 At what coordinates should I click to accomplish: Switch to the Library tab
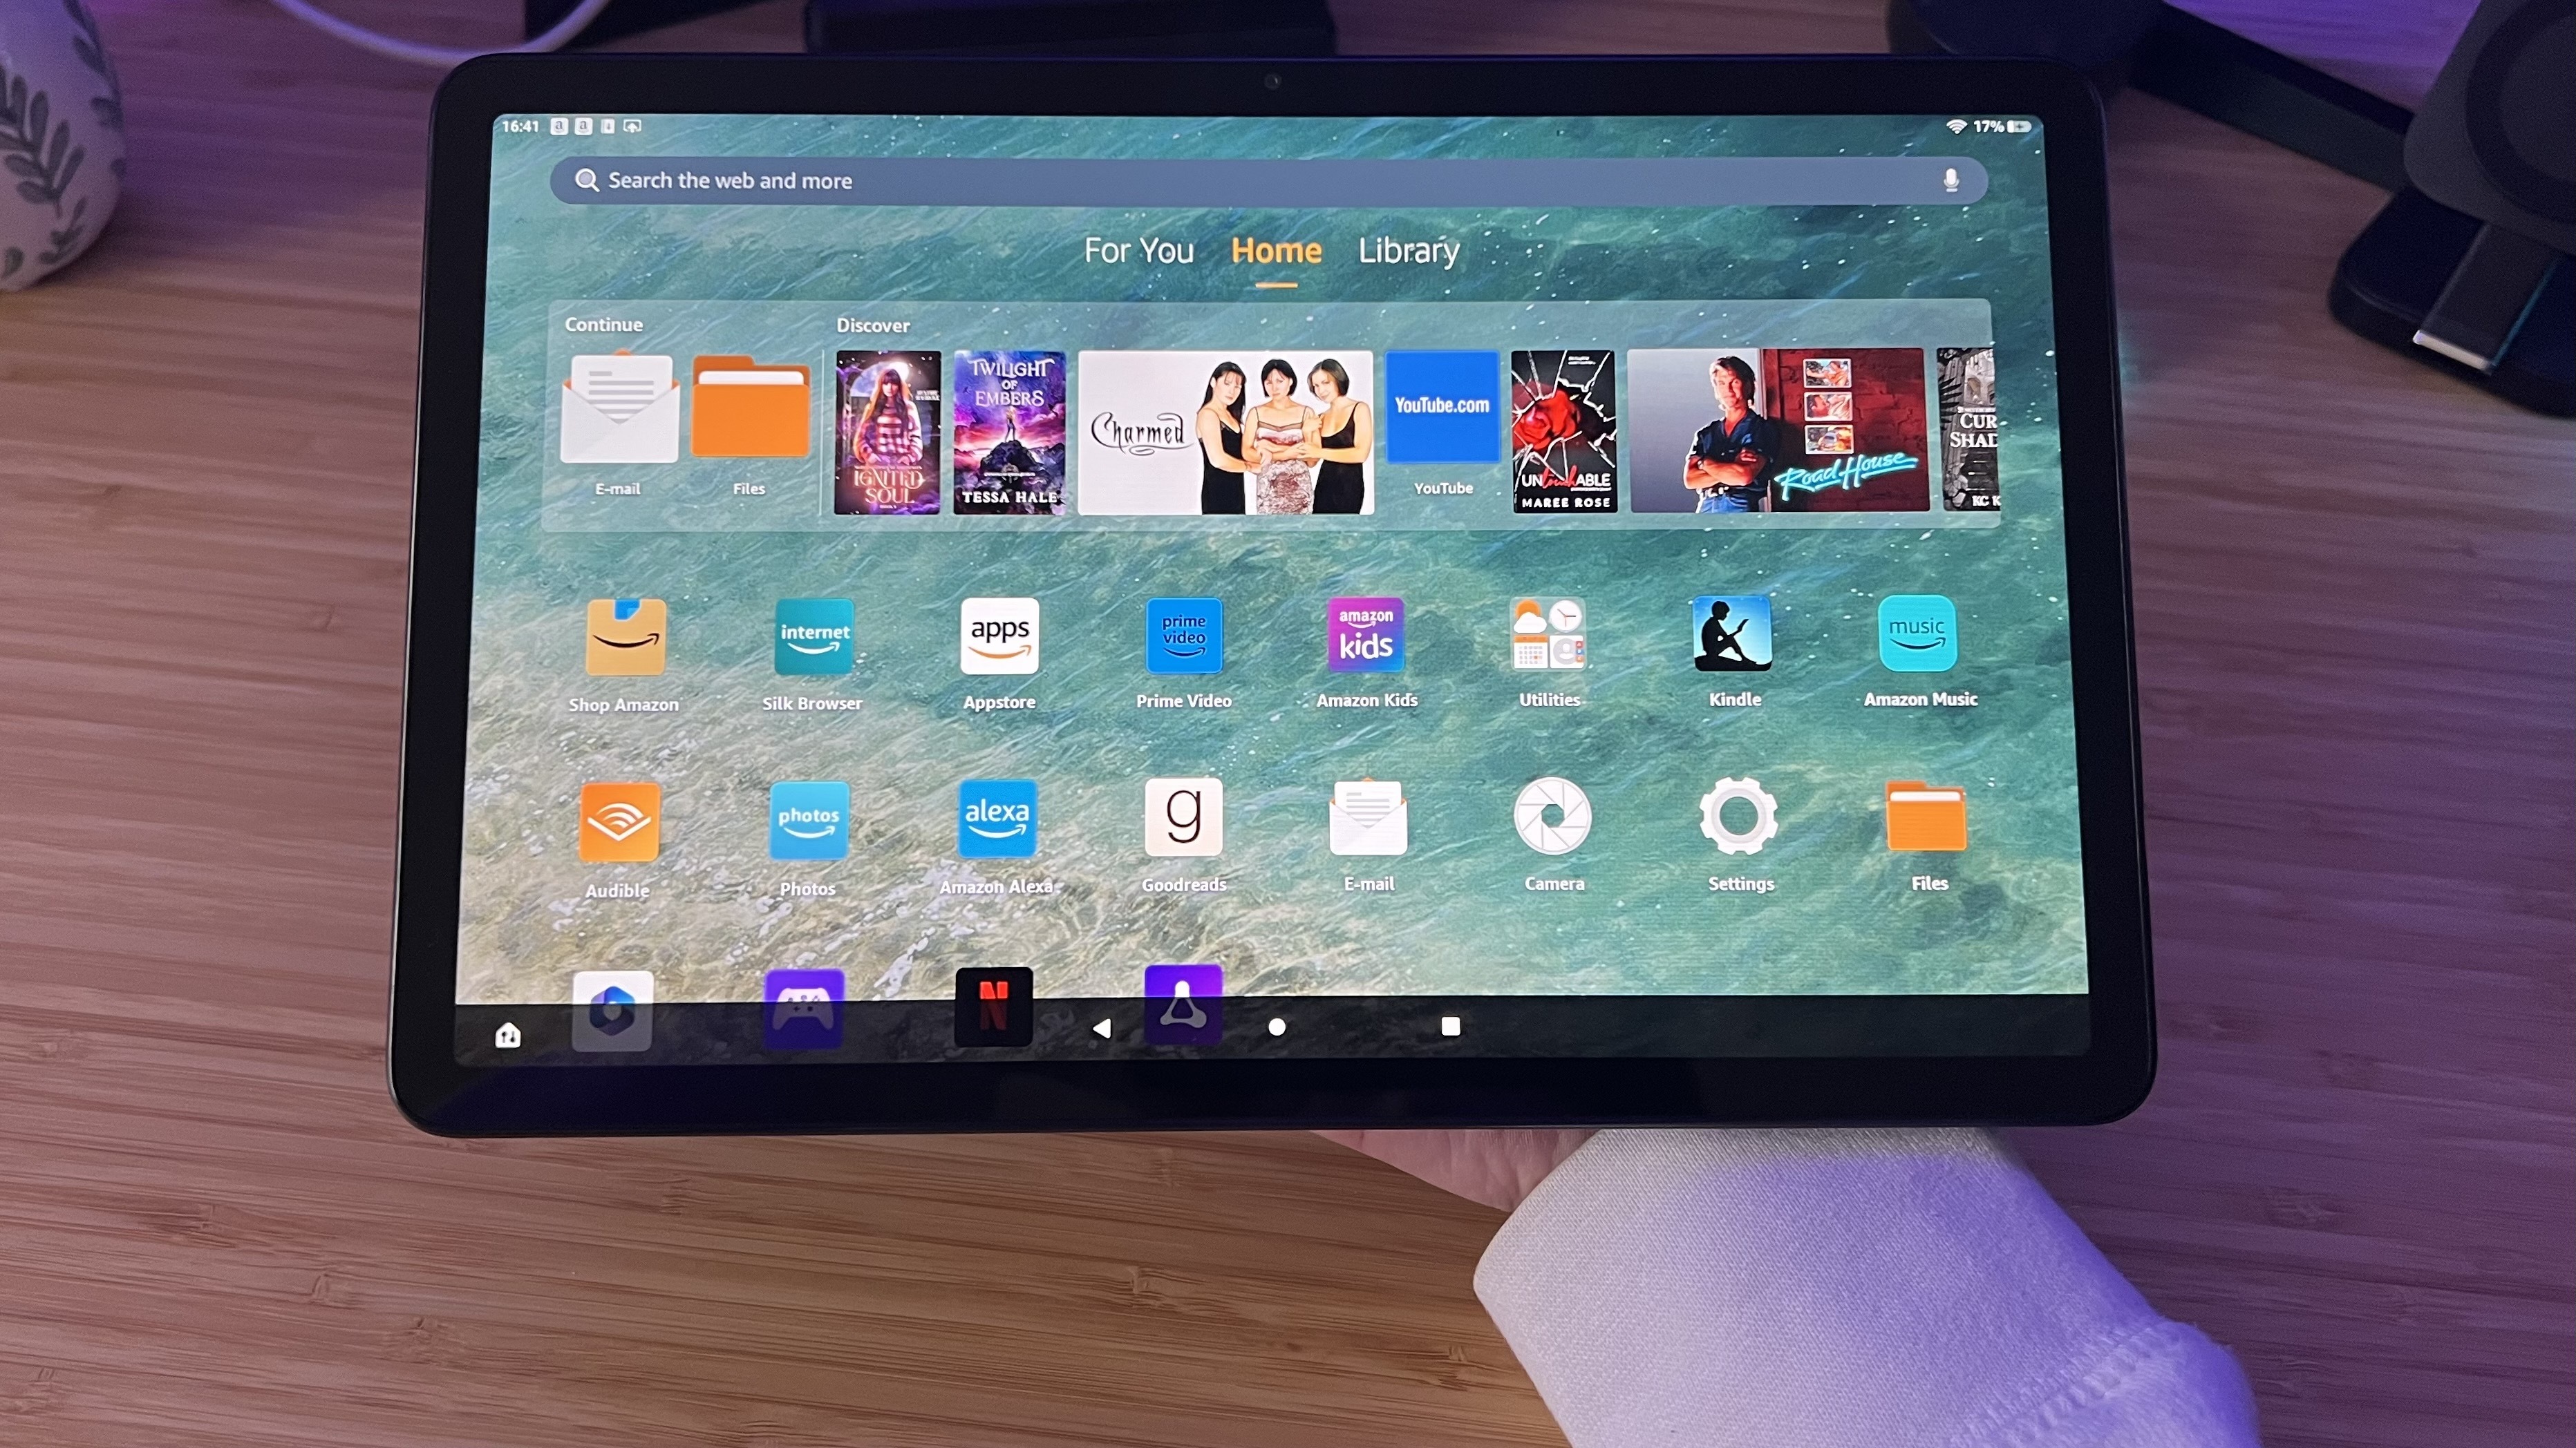[1409, 249]
